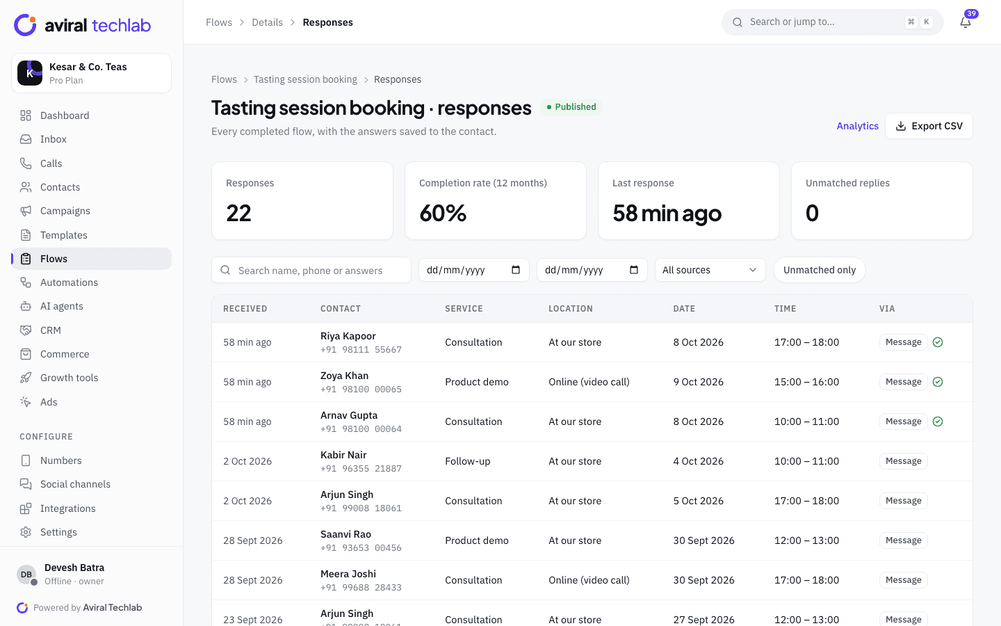
Task: Click the Calls phone icon
Action: 26,163
